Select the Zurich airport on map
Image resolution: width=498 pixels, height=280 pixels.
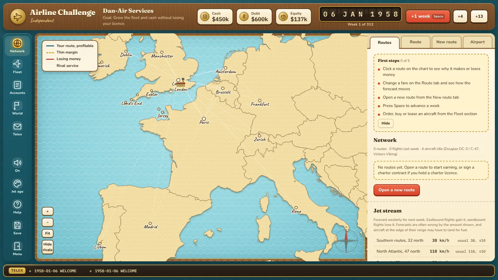[x=260, y=136]
